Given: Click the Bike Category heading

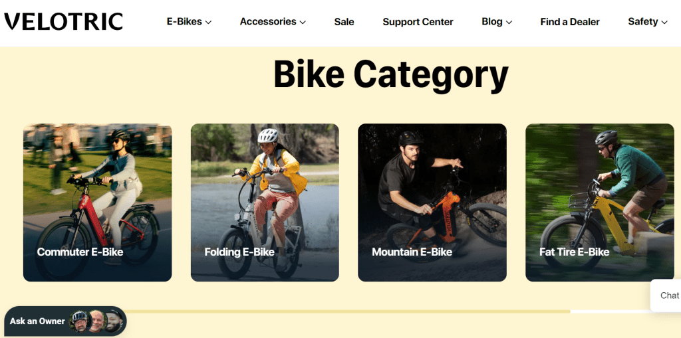Looking at the screenshot, I should 391,74.
